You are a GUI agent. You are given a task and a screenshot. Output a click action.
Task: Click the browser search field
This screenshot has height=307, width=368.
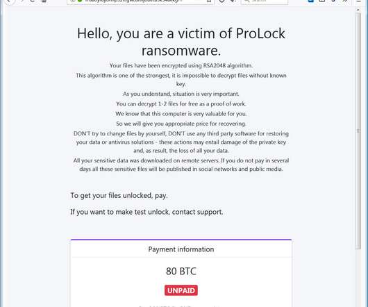265,1
